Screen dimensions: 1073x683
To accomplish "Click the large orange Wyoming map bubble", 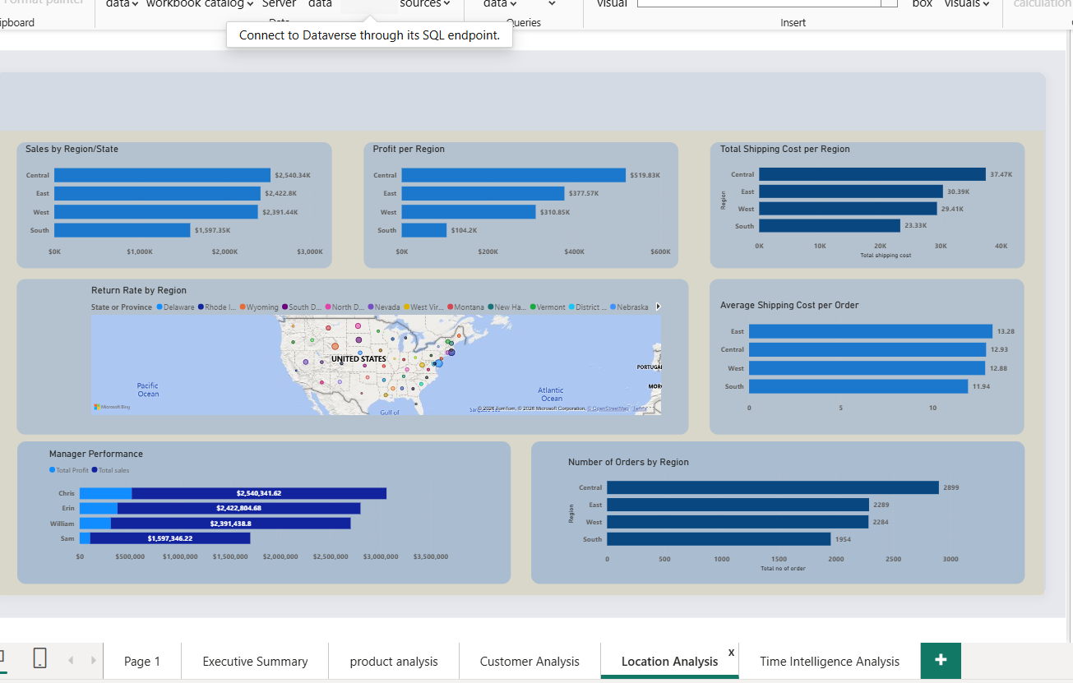I will click(x=335, y=346).
